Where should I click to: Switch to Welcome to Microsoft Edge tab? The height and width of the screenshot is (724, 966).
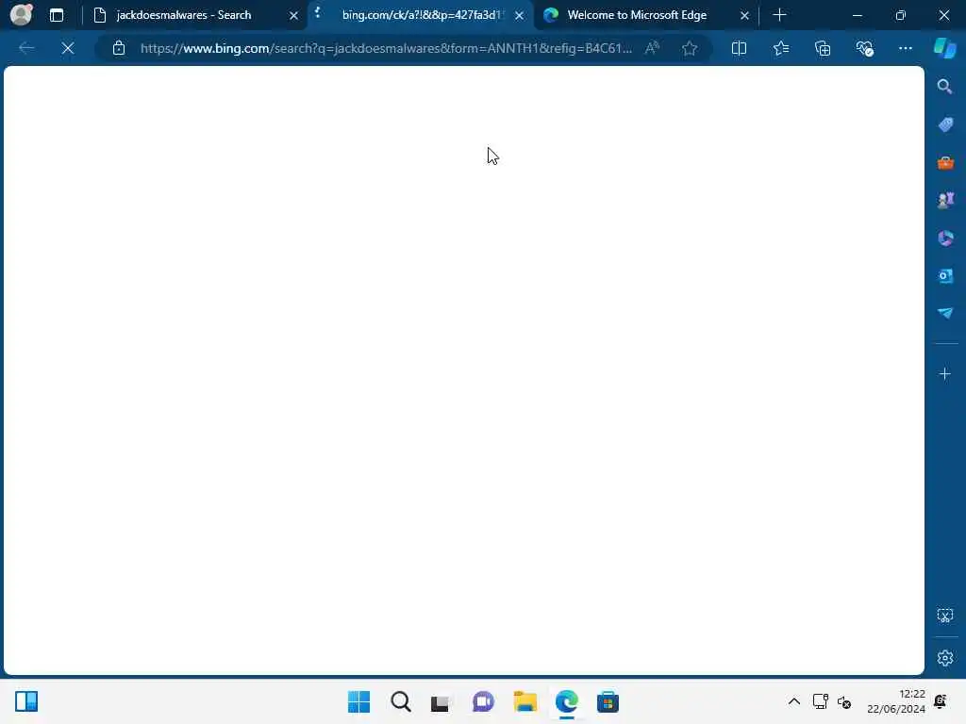pos(637,15)
